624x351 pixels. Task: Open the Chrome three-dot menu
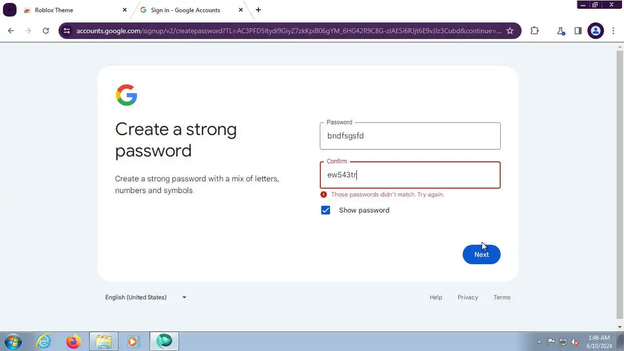(x=613, y=31)
